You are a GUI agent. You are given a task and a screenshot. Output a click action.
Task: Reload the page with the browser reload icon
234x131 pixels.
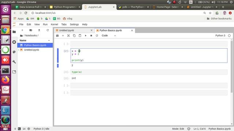(26, 13)
